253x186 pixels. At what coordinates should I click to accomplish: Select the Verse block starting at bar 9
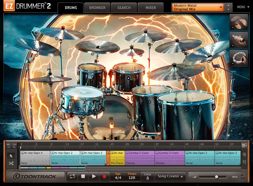click(65, 158)
